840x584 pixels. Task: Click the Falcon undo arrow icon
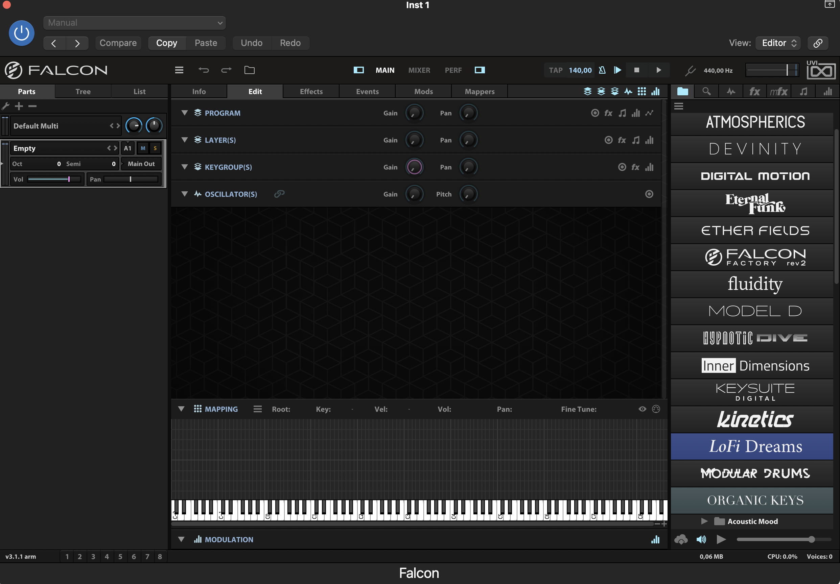[204, 70]
